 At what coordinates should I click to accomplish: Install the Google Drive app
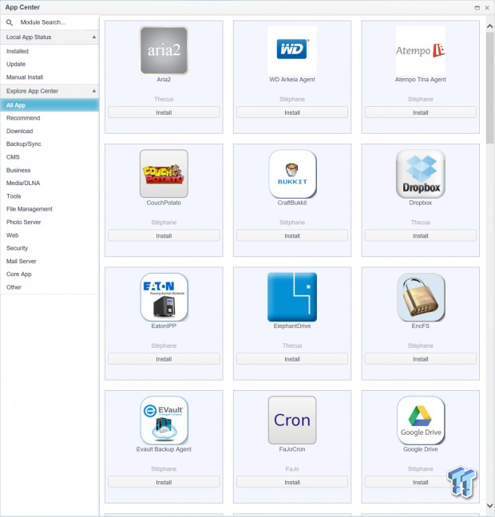421,483
